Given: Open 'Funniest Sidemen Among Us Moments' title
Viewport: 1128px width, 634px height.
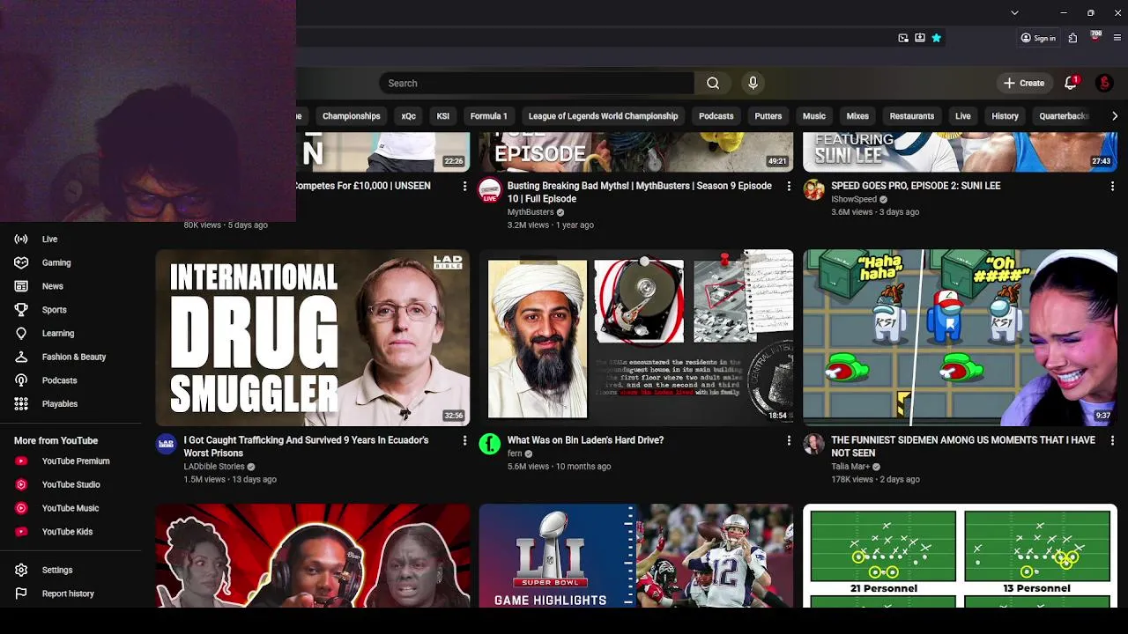Looking at the screenshot, I should click(963, 446).
